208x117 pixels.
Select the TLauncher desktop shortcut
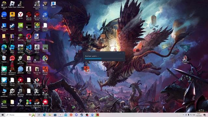click(20, 37)
